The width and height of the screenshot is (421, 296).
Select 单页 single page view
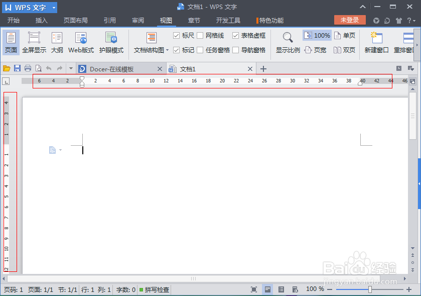(x=345, y=35)
